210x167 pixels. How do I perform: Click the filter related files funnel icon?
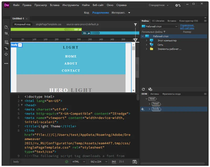(135, 25)
